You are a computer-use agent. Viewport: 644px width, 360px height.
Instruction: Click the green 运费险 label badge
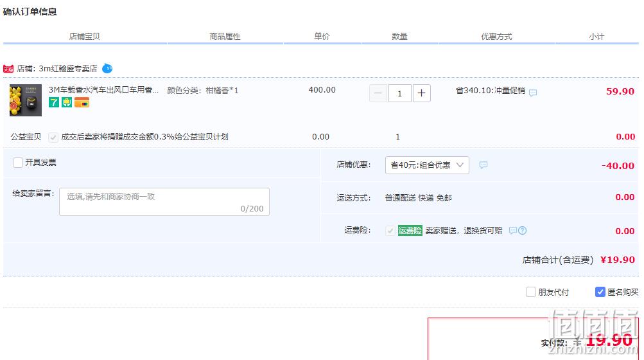(410, 230)
